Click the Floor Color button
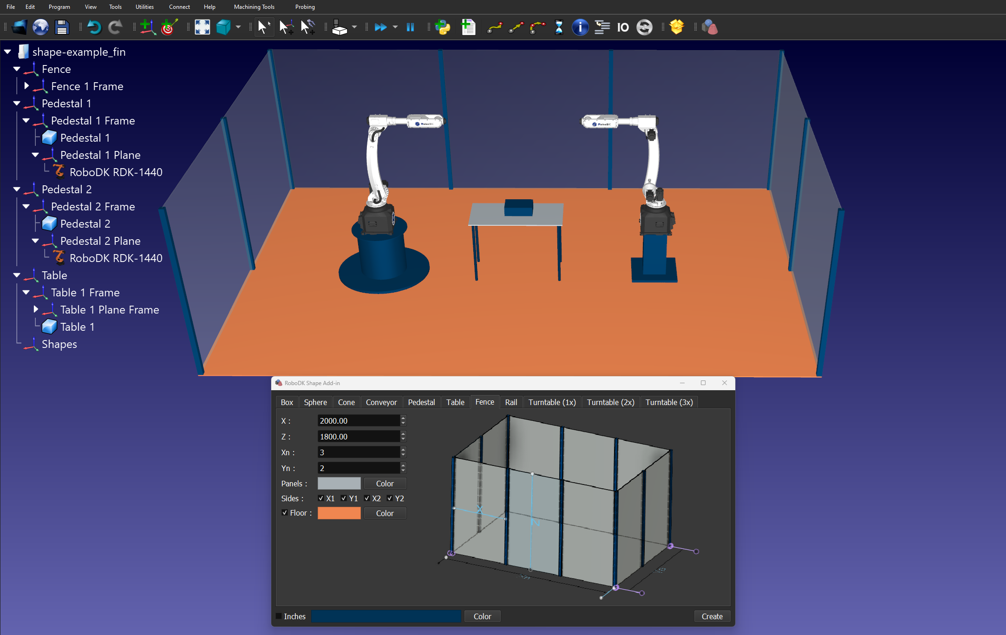 tap(385, 513)
